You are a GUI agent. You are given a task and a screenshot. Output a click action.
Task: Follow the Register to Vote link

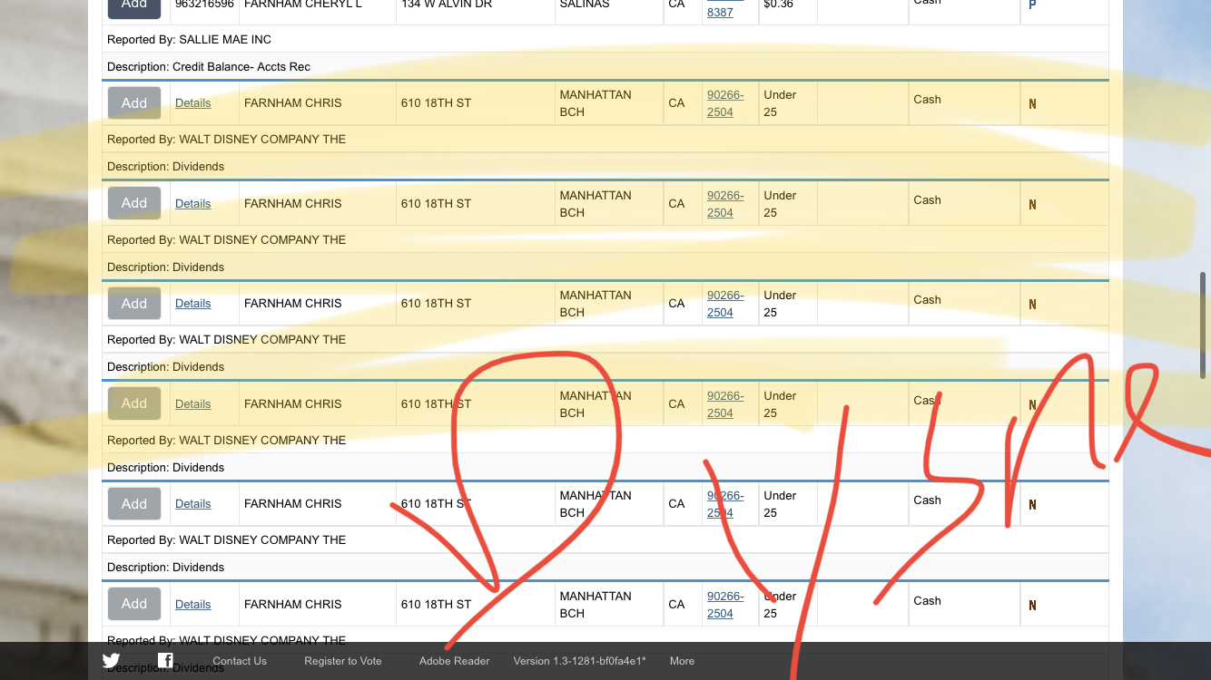343,661
